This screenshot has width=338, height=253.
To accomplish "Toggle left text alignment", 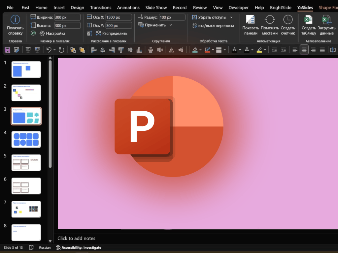I will pyautogui.click(x=295, y=50).
